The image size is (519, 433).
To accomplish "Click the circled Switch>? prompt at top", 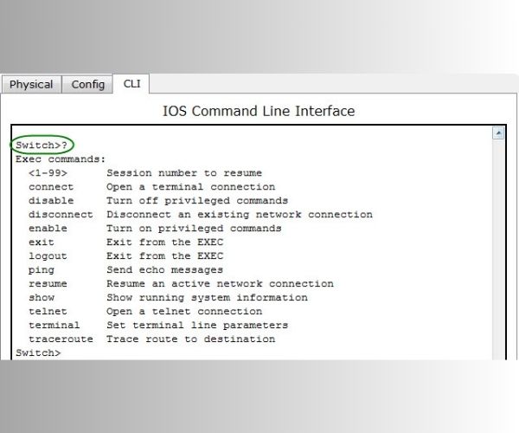I will pyautogui.click(x=42, y=145).
